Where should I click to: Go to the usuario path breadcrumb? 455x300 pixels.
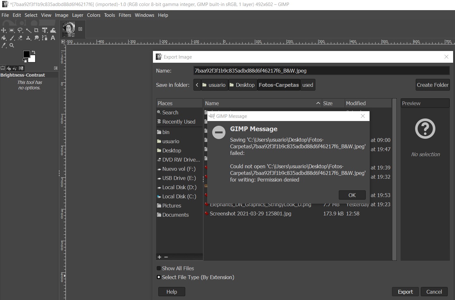[214, 85]
